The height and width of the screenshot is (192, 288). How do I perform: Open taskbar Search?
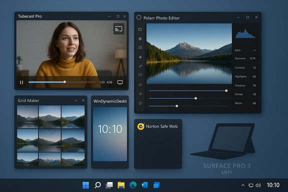tap(97, 185)
